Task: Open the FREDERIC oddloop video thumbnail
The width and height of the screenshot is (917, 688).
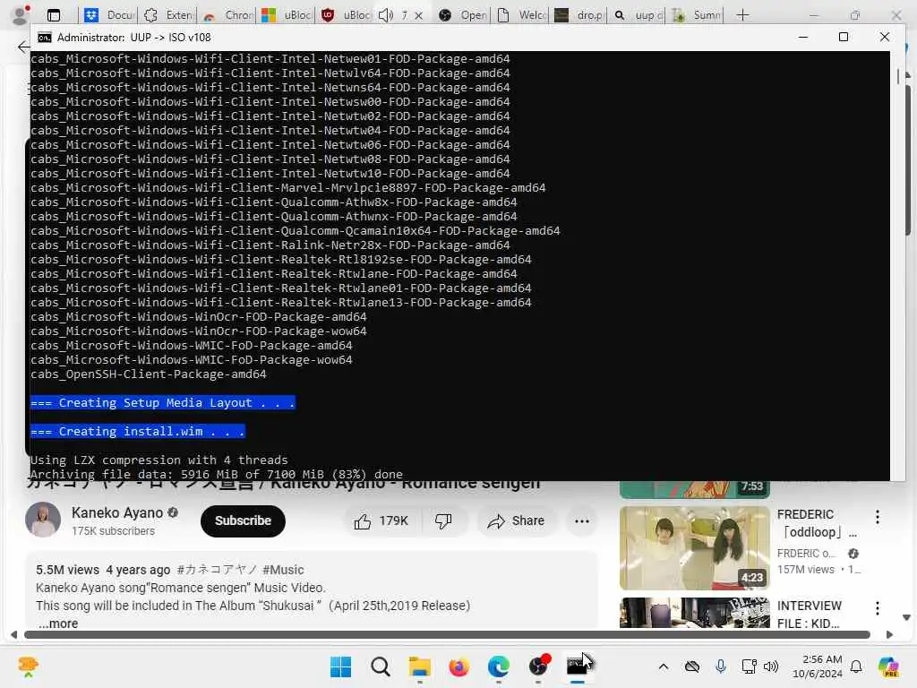Action: point(694,547)
